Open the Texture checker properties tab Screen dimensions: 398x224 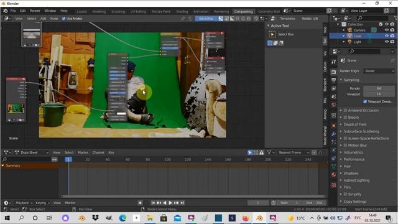tap(333, 185)
